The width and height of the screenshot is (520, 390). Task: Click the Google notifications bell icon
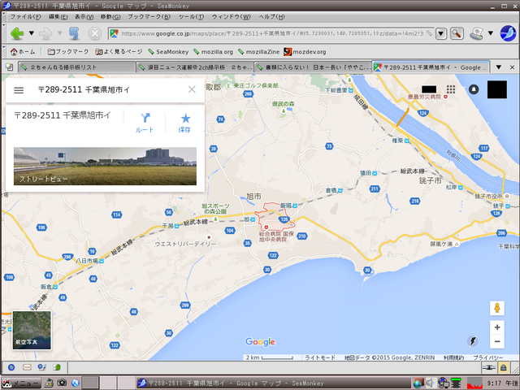tap(474, 89)
